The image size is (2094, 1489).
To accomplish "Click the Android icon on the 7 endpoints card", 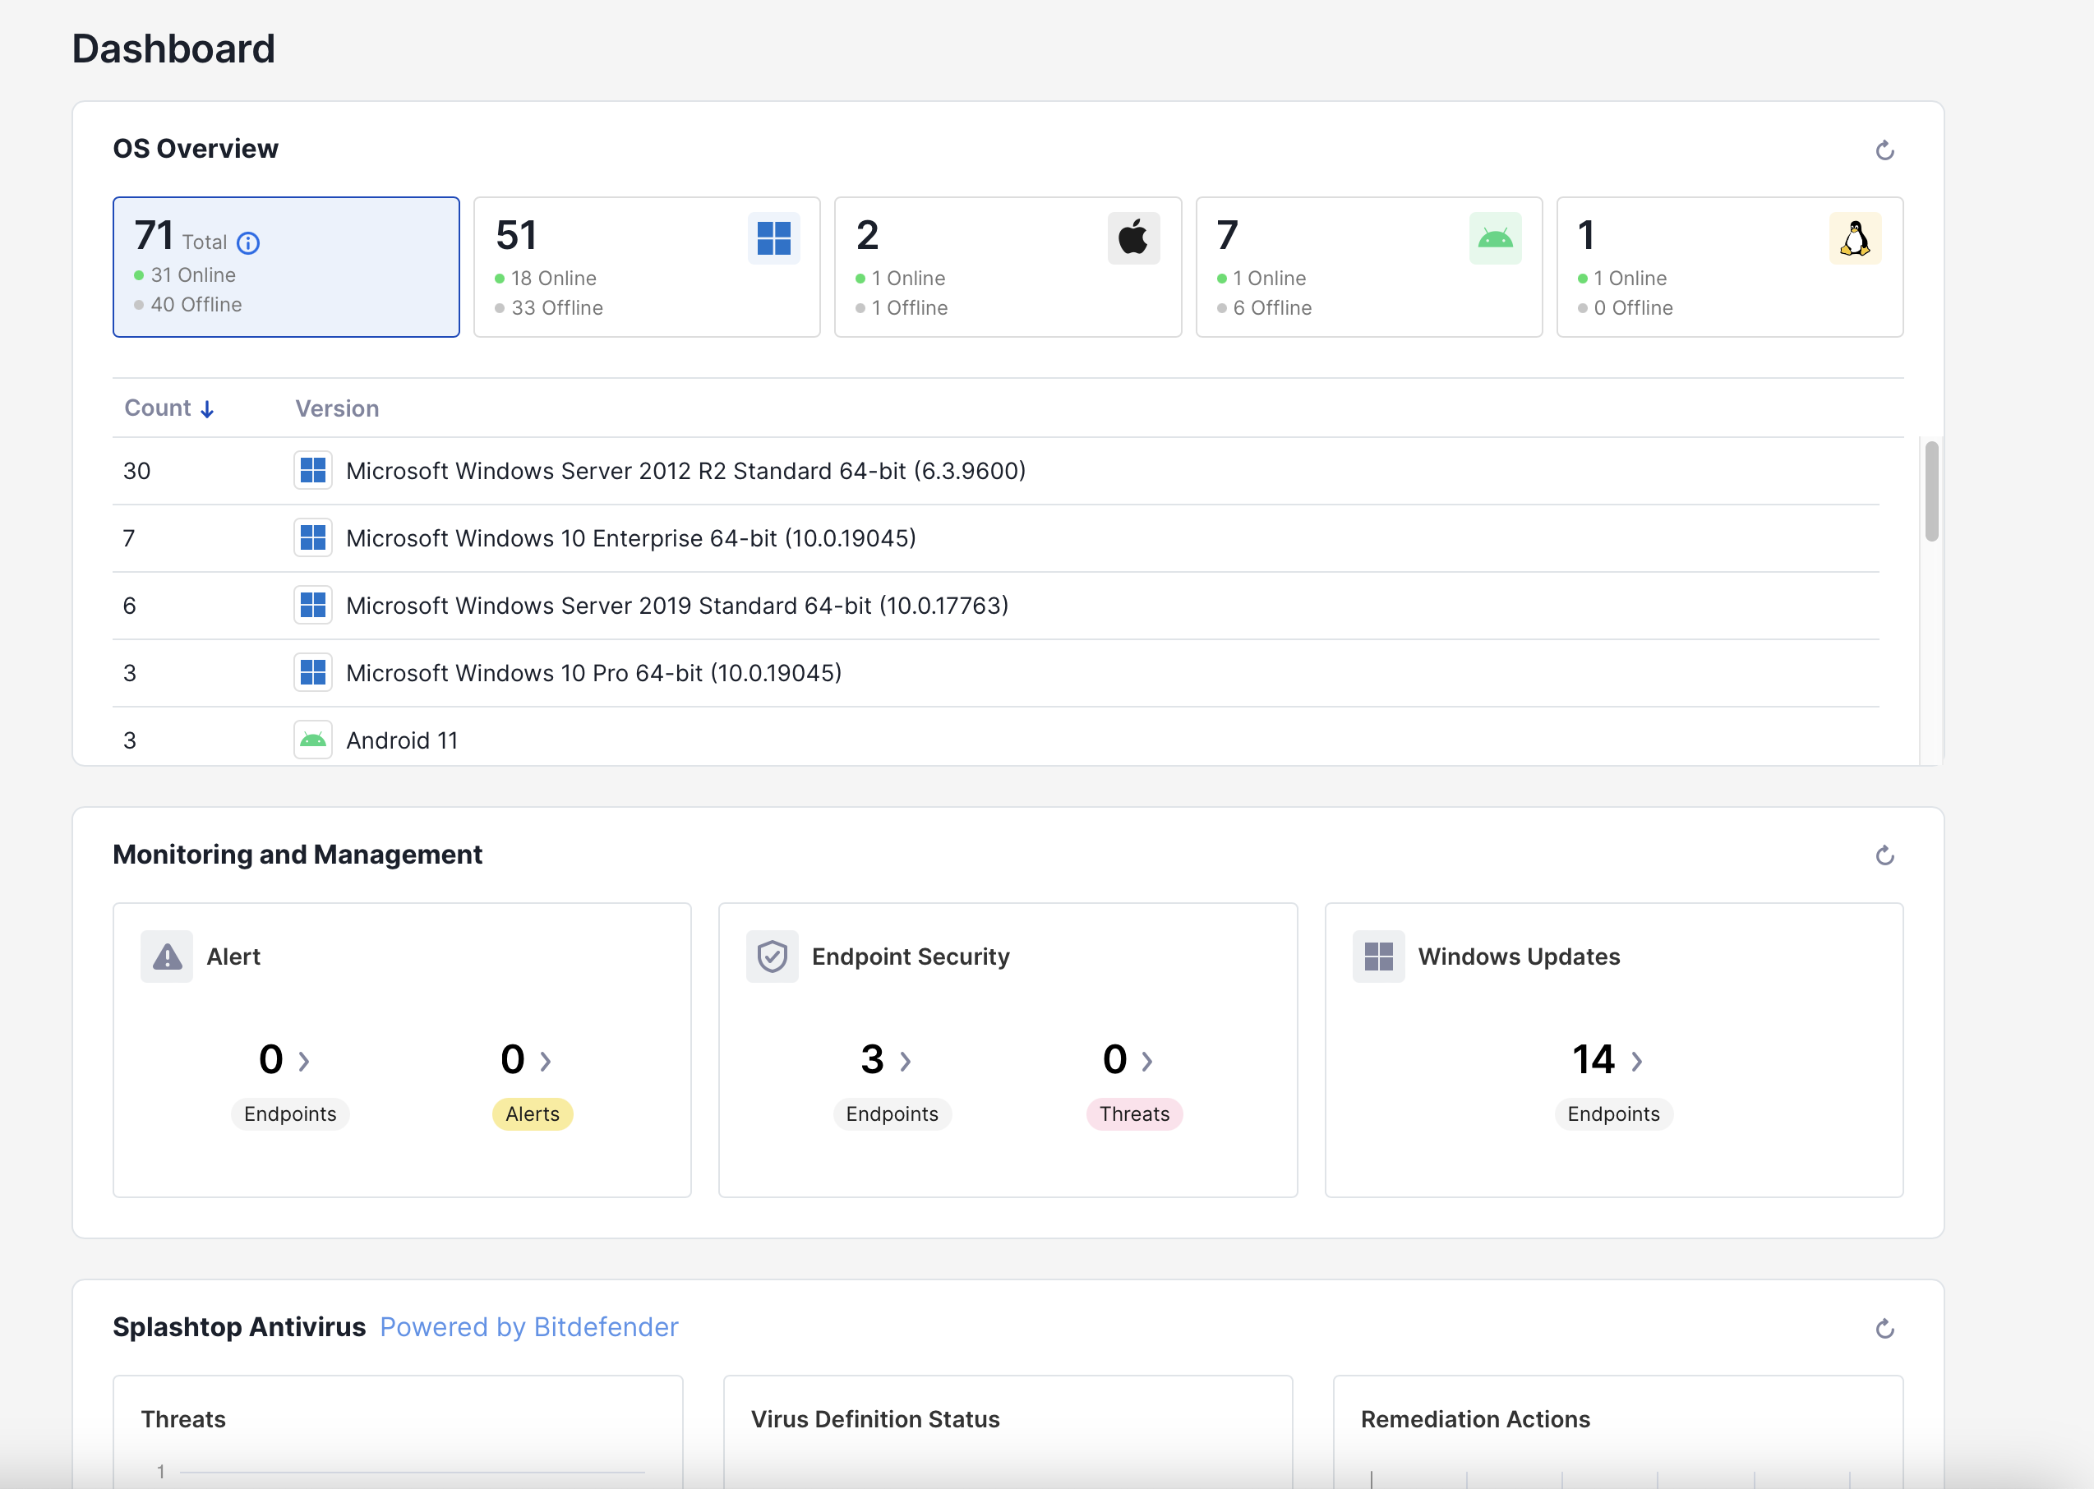I will click(x=1494, y=237).
